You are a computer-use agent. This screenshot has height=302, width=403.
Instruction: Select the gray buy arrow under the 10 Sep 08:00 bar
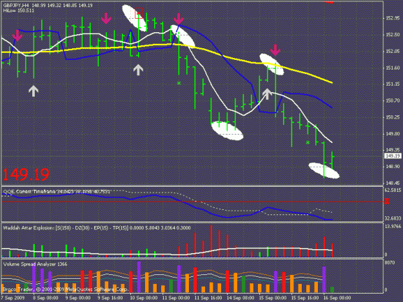pyautogui.click(x=138, y=70)
